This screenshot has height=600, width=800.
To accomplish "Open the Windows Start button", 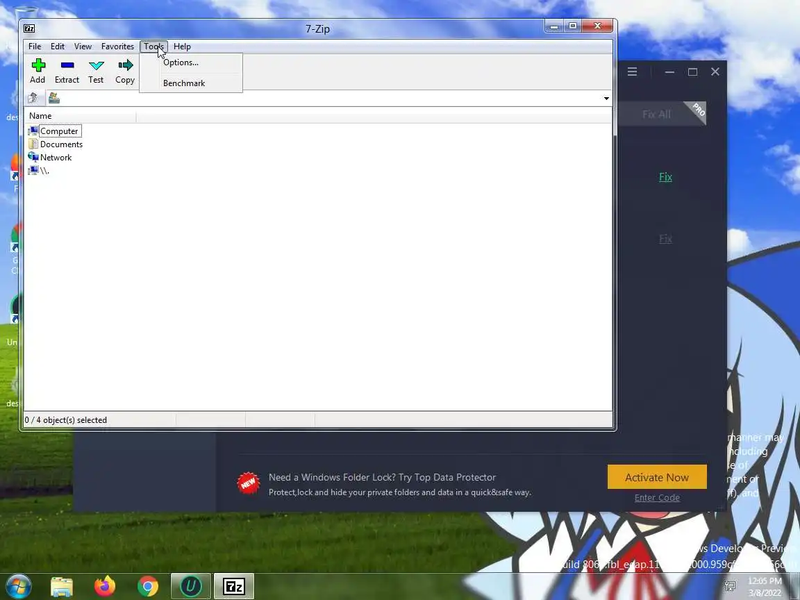I will tap(18, 586).
